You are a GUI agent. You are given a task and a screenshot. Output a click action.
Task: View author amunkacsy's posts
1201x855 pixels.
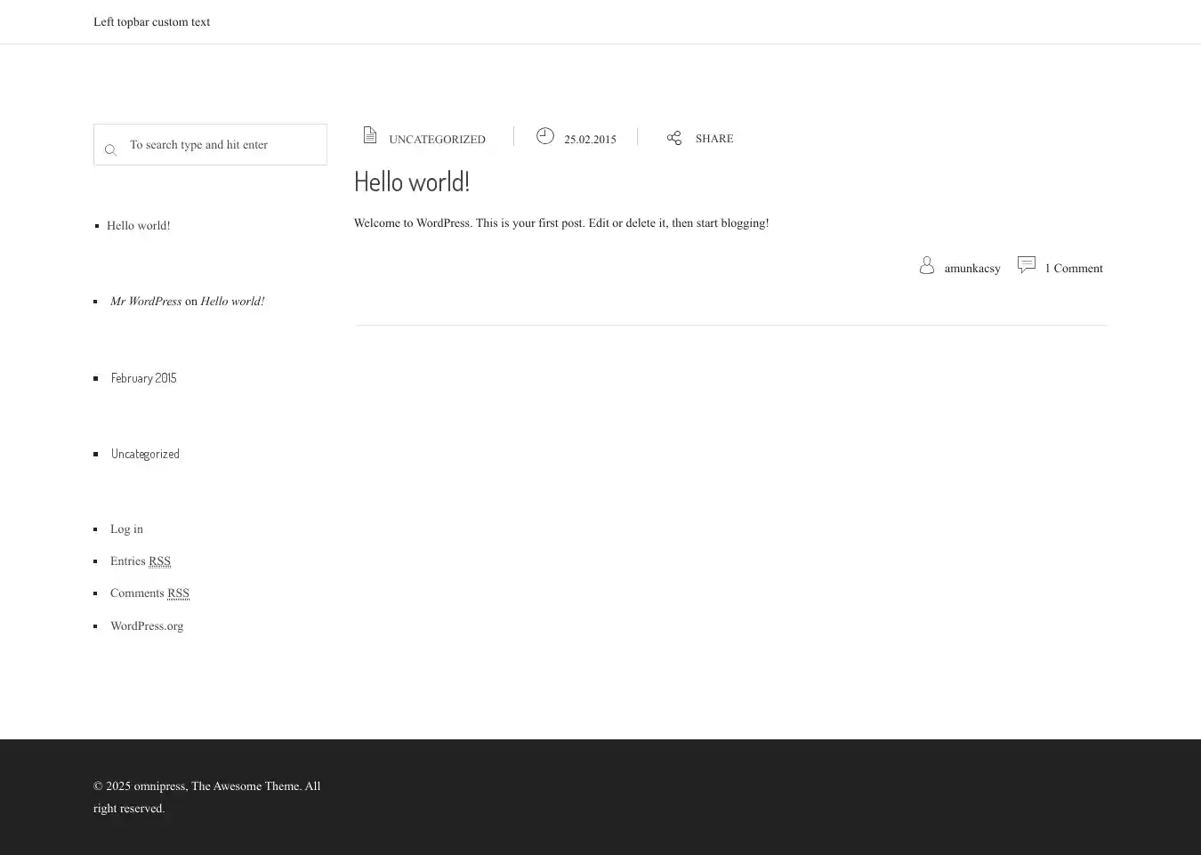pyautogui.click(x=971, y=269)
